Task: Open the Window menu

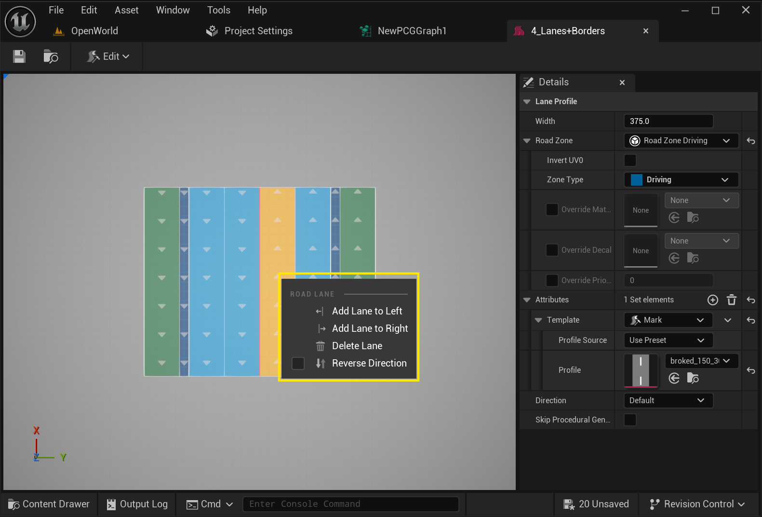Action: [173, 10]
